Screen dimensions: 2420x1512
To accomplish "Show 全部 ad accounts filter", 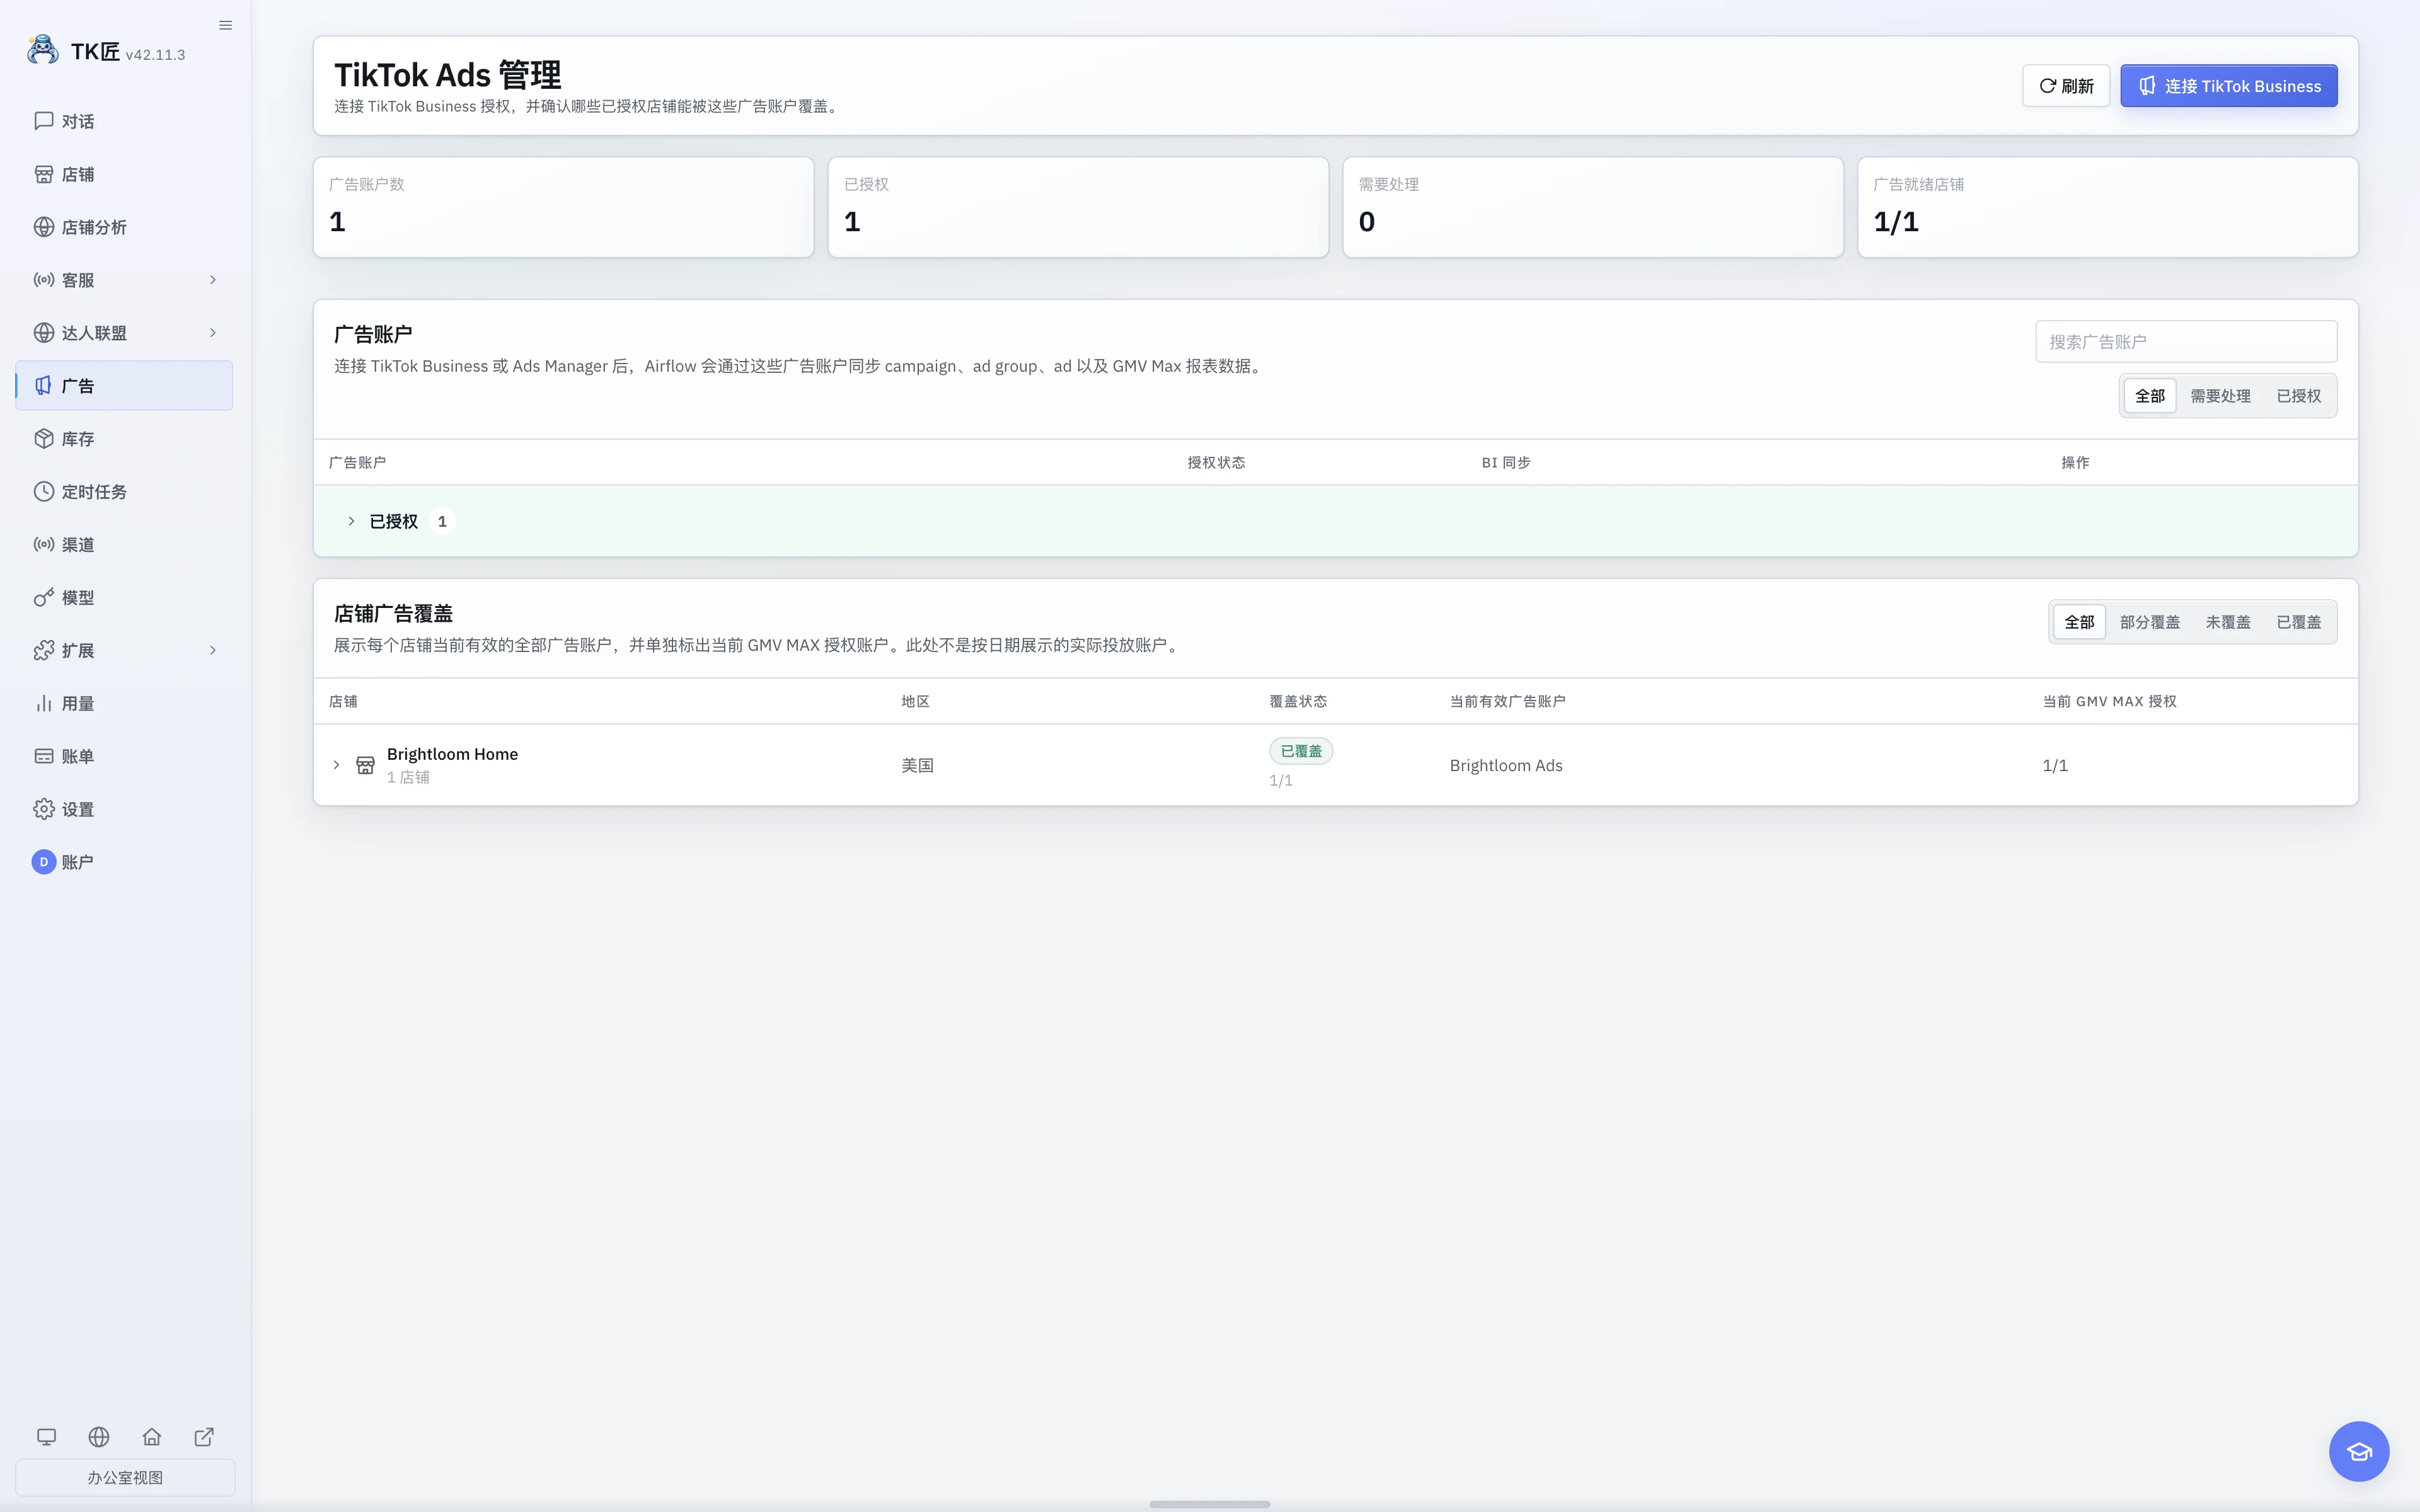I will (x=2150, y=396).
